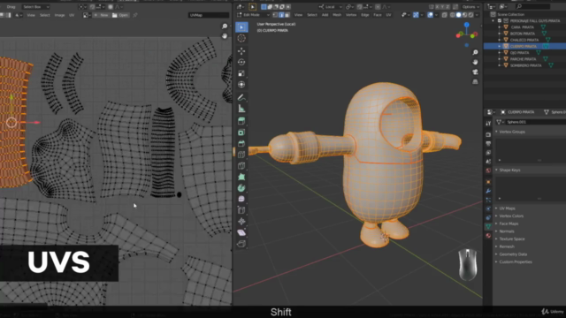Open the Vertex menu in 3D viewport
Viewport: 566px width, 318px height.
point(351,15)
